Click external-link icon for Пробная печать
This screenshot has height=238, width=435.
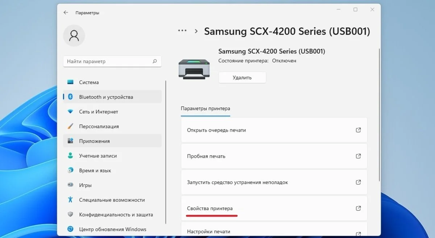tap(358, 156)
